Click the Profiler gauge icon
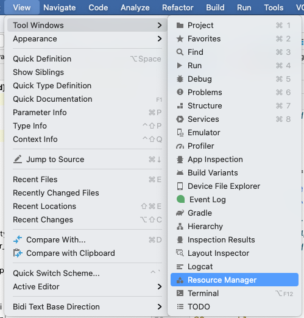The image size is (304, 318). (180, 146)
